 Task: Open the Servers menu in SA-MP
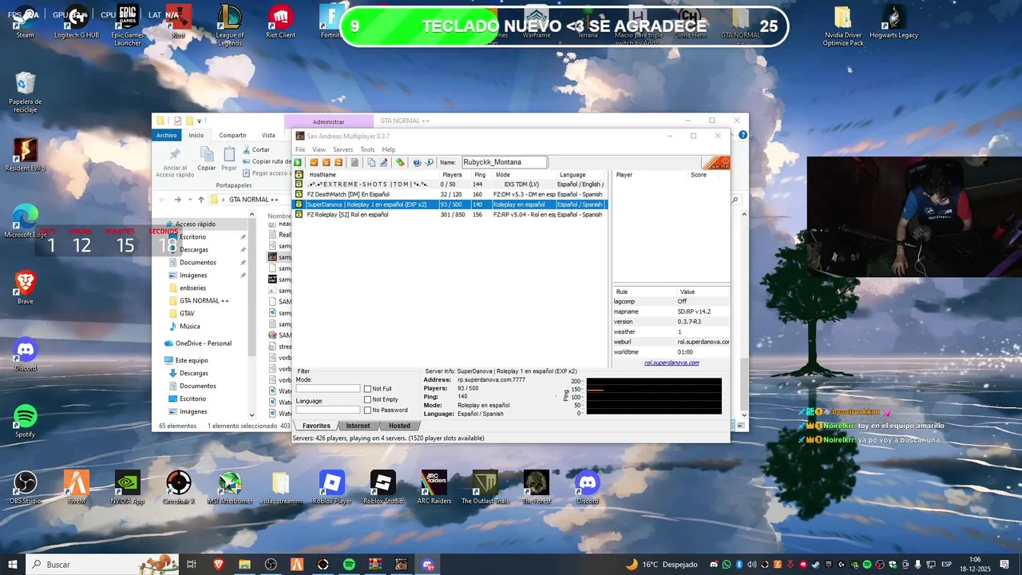(x=343, y=149)
